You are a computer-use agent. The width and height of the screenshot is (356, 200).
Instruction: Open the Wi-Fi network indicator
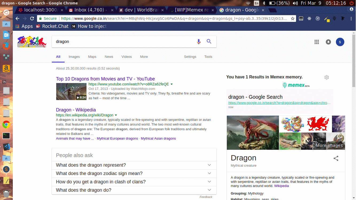[x=248, y=3]
